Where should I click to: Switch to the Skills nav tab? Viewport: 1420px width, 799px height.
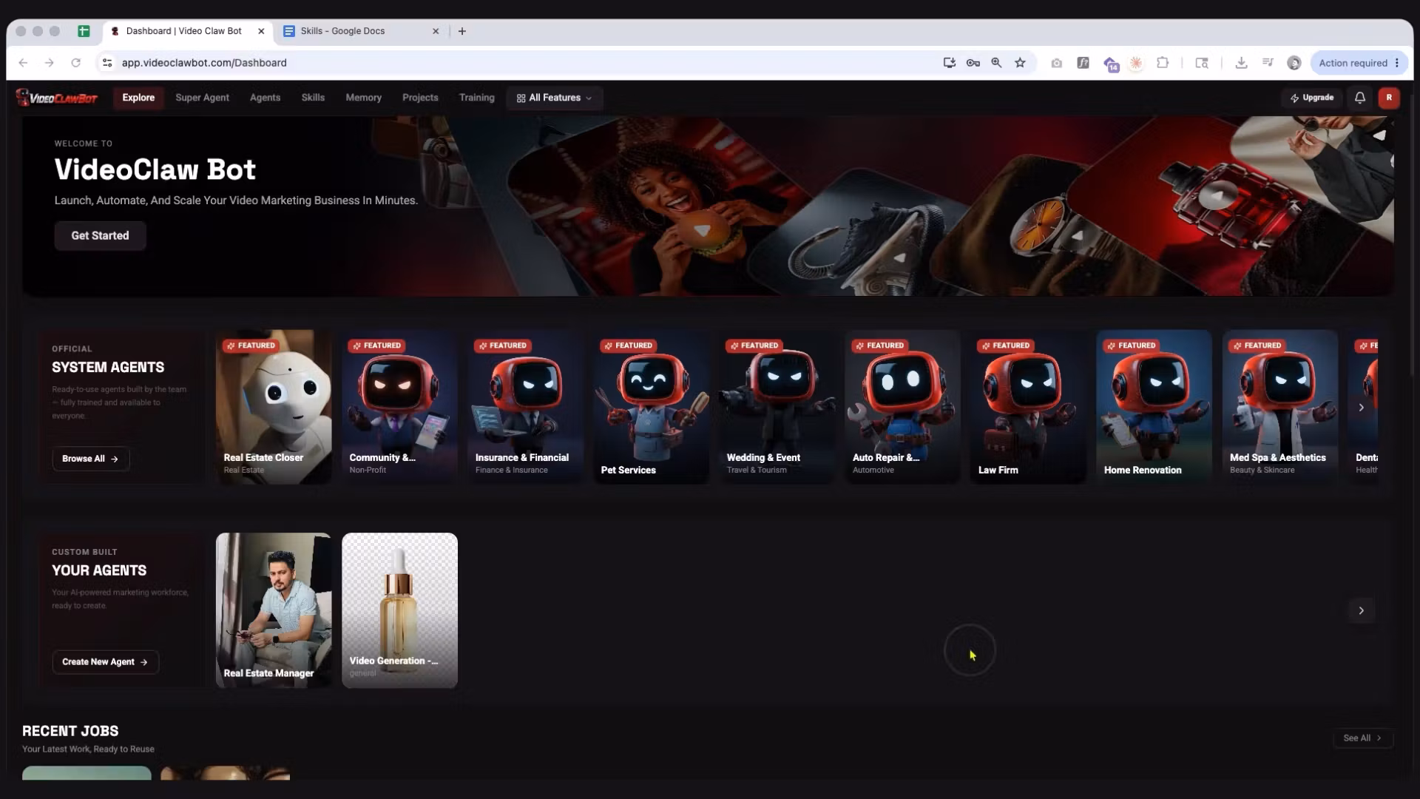click(313, 98)
